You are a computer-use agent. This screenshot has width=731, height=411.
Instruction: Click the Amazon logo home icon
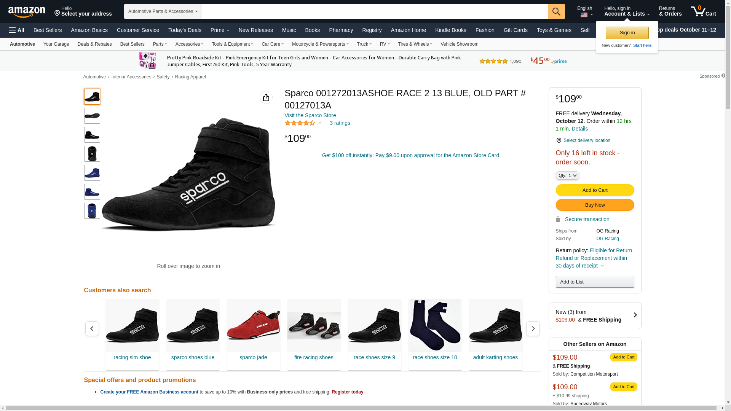point(27,12)
